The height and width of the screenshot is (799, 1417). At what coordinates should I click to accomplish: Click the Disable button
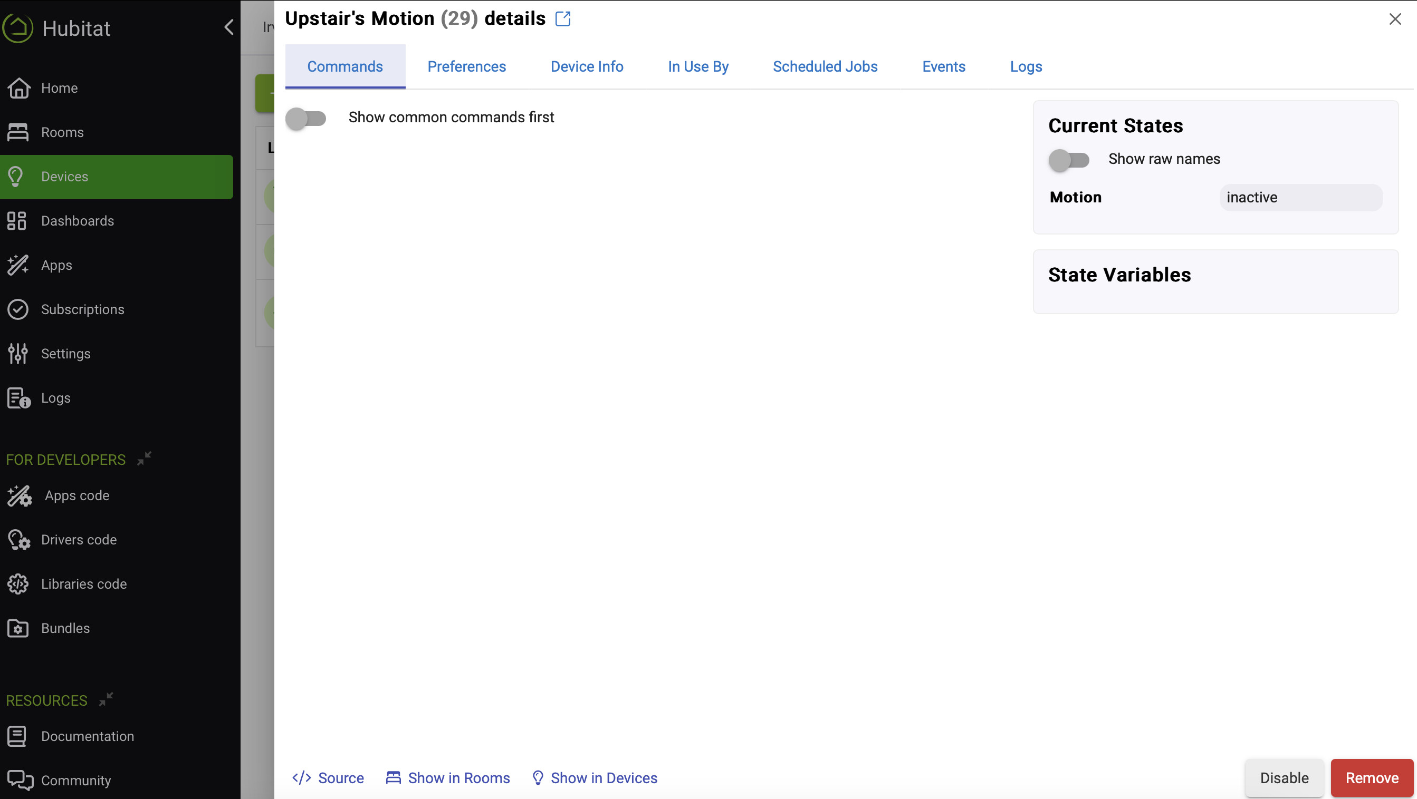(x=1285, y=778)
